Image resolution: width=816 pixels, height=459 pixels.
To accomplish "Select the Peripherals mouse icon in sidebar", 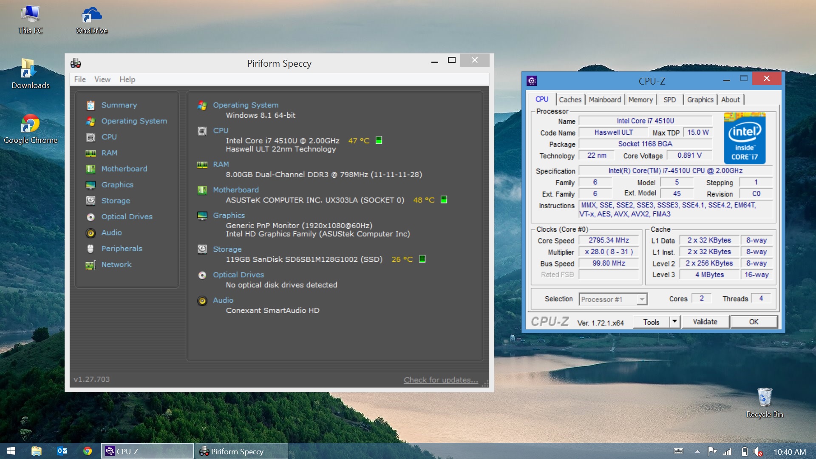I will tap(91, 249).
